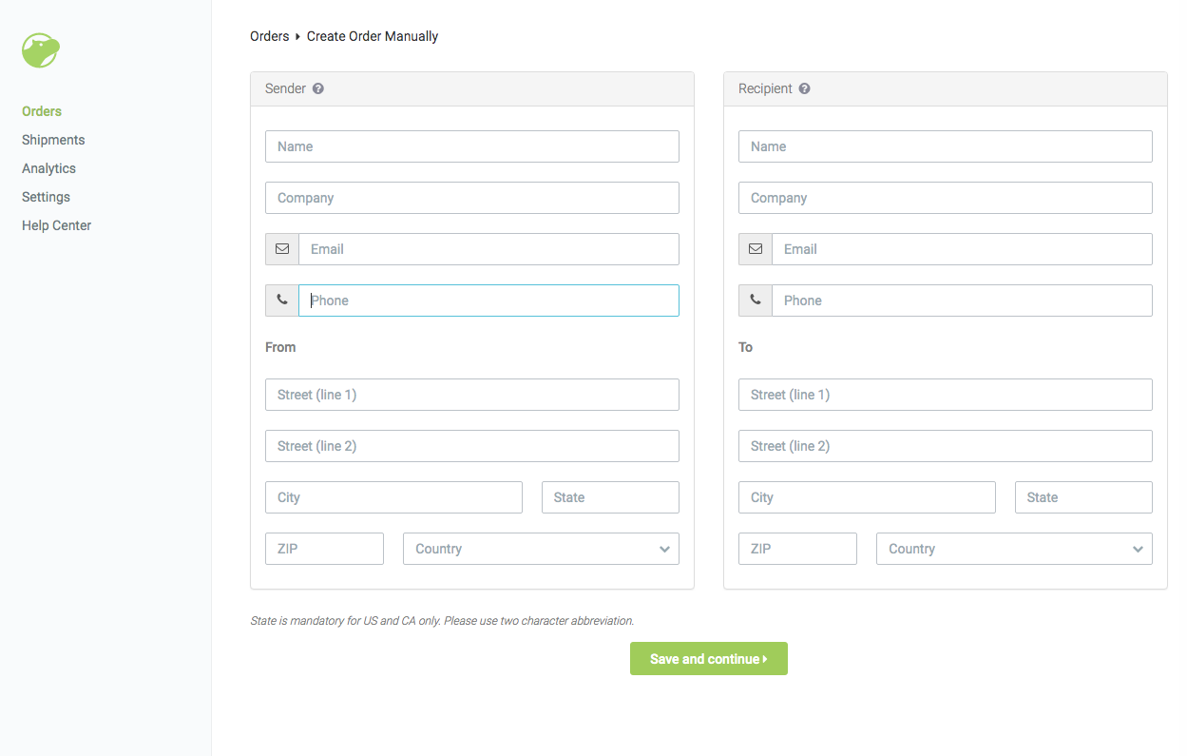This screenshot has height=756, width=1187.
Task: Open the Recipient Country dropdown
Action: tap(1014, 549)
